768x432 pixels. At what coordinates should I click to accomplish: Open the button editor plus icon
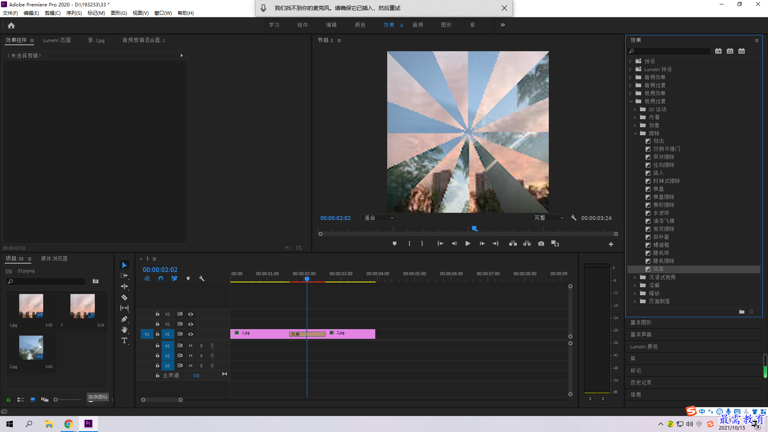611,244
